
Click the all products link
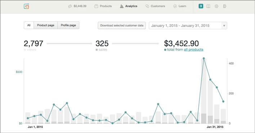(x=193, y=50)
